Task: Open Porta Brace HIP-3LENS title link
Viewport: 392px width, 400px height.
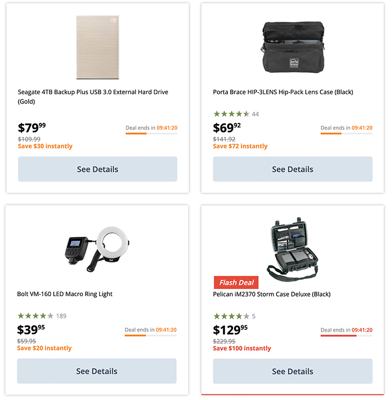Action: 283,92
